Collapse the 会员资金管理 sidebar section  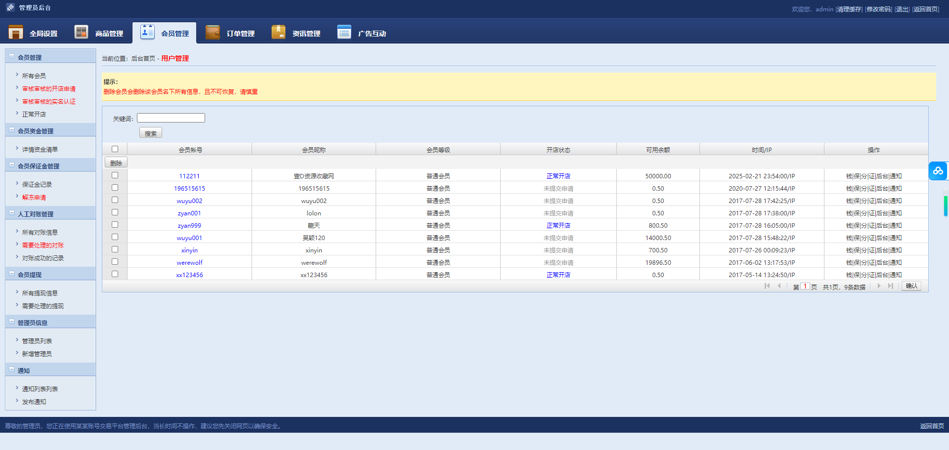(x=12, y=130)
